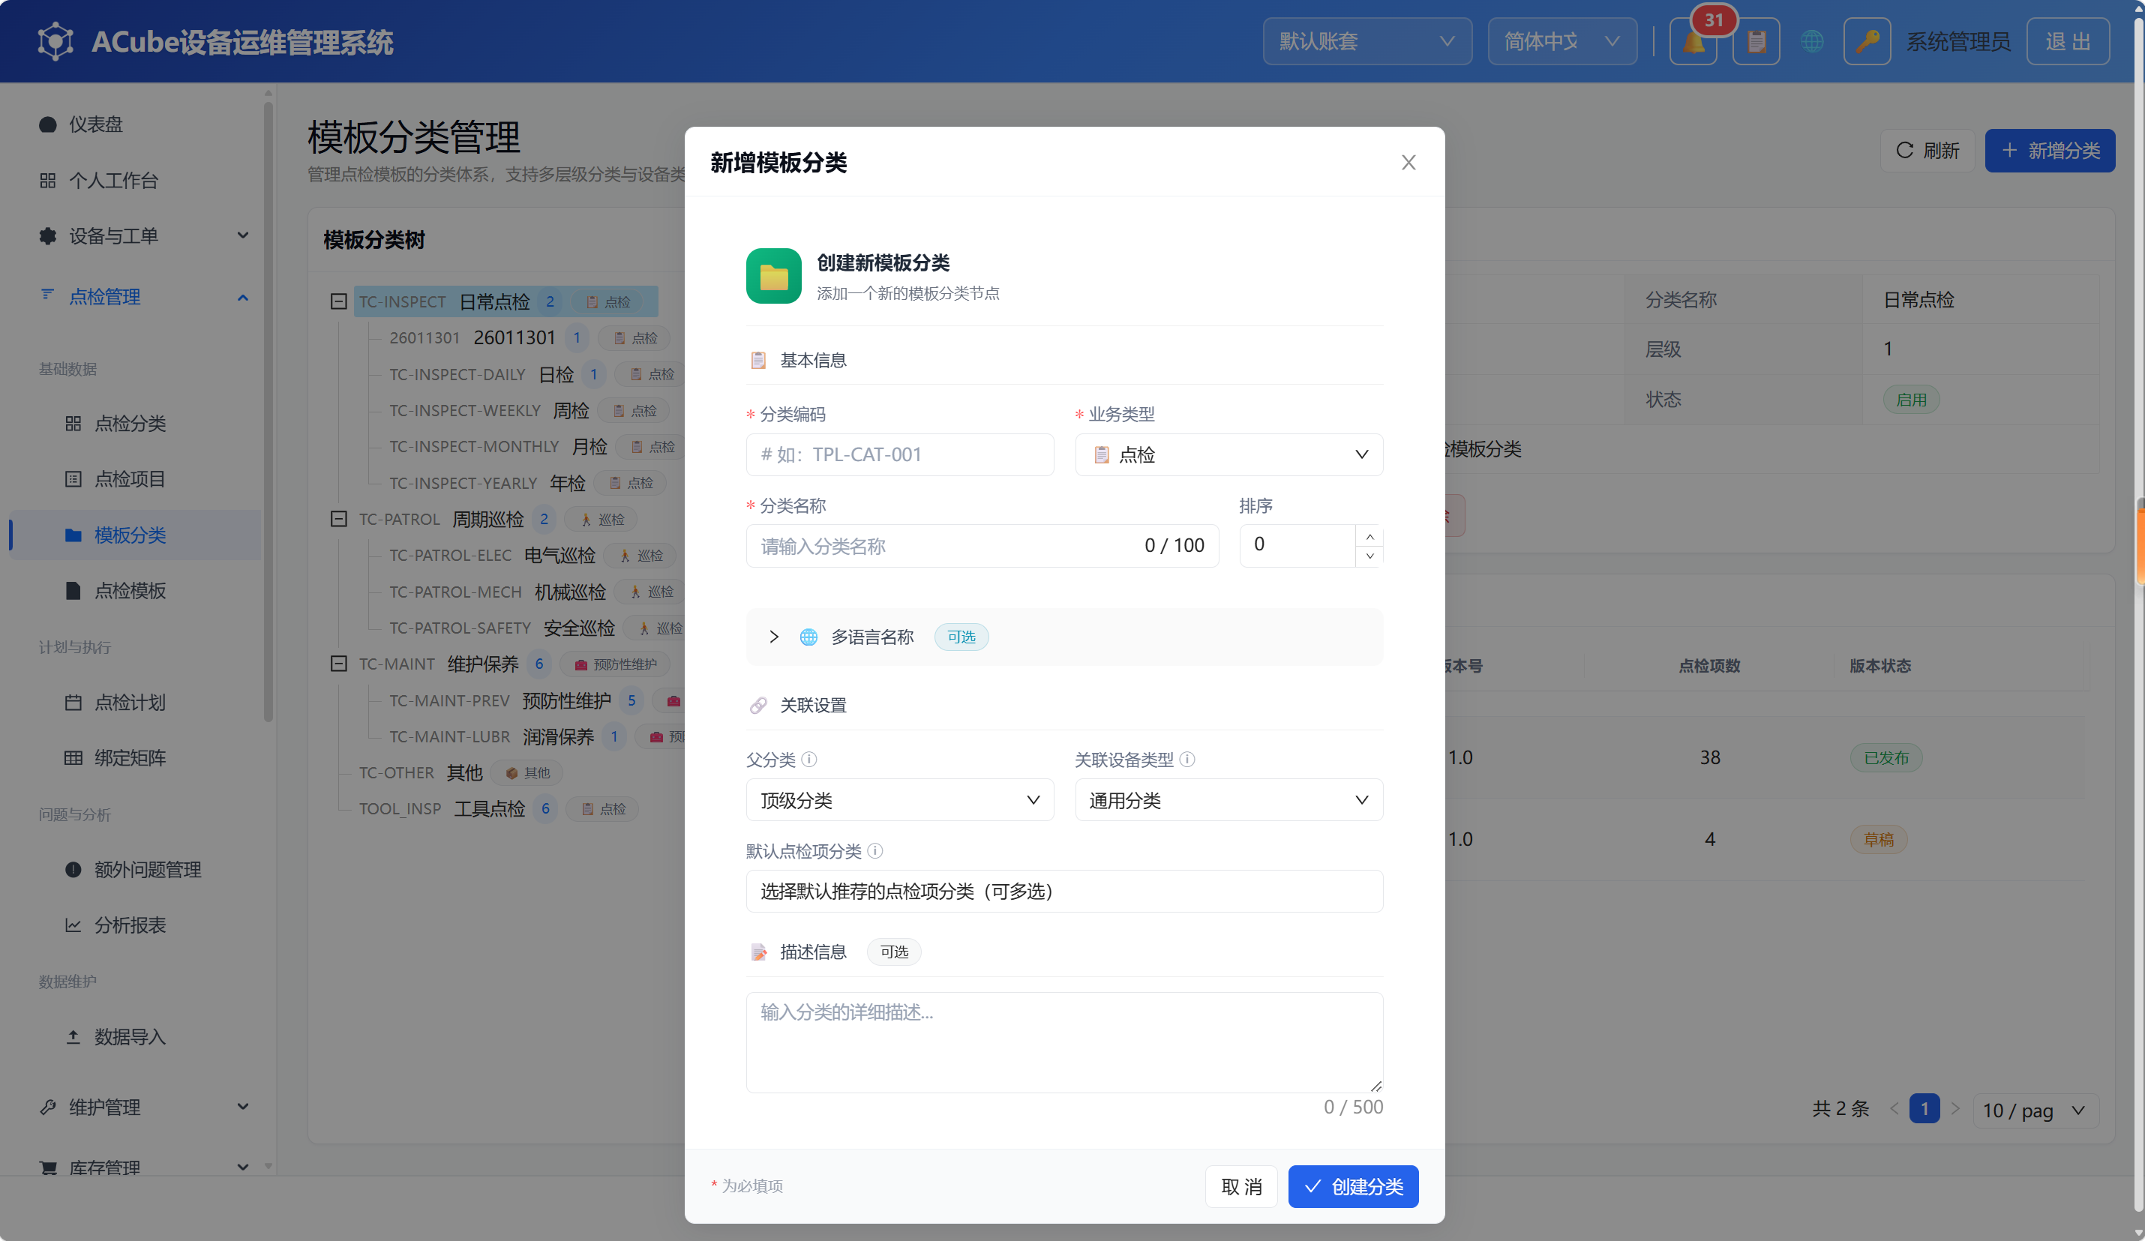2145x1241 pixels.
Task: Click the 分类名称 input field
Action: pyautogui.click(x=982, y=546)
